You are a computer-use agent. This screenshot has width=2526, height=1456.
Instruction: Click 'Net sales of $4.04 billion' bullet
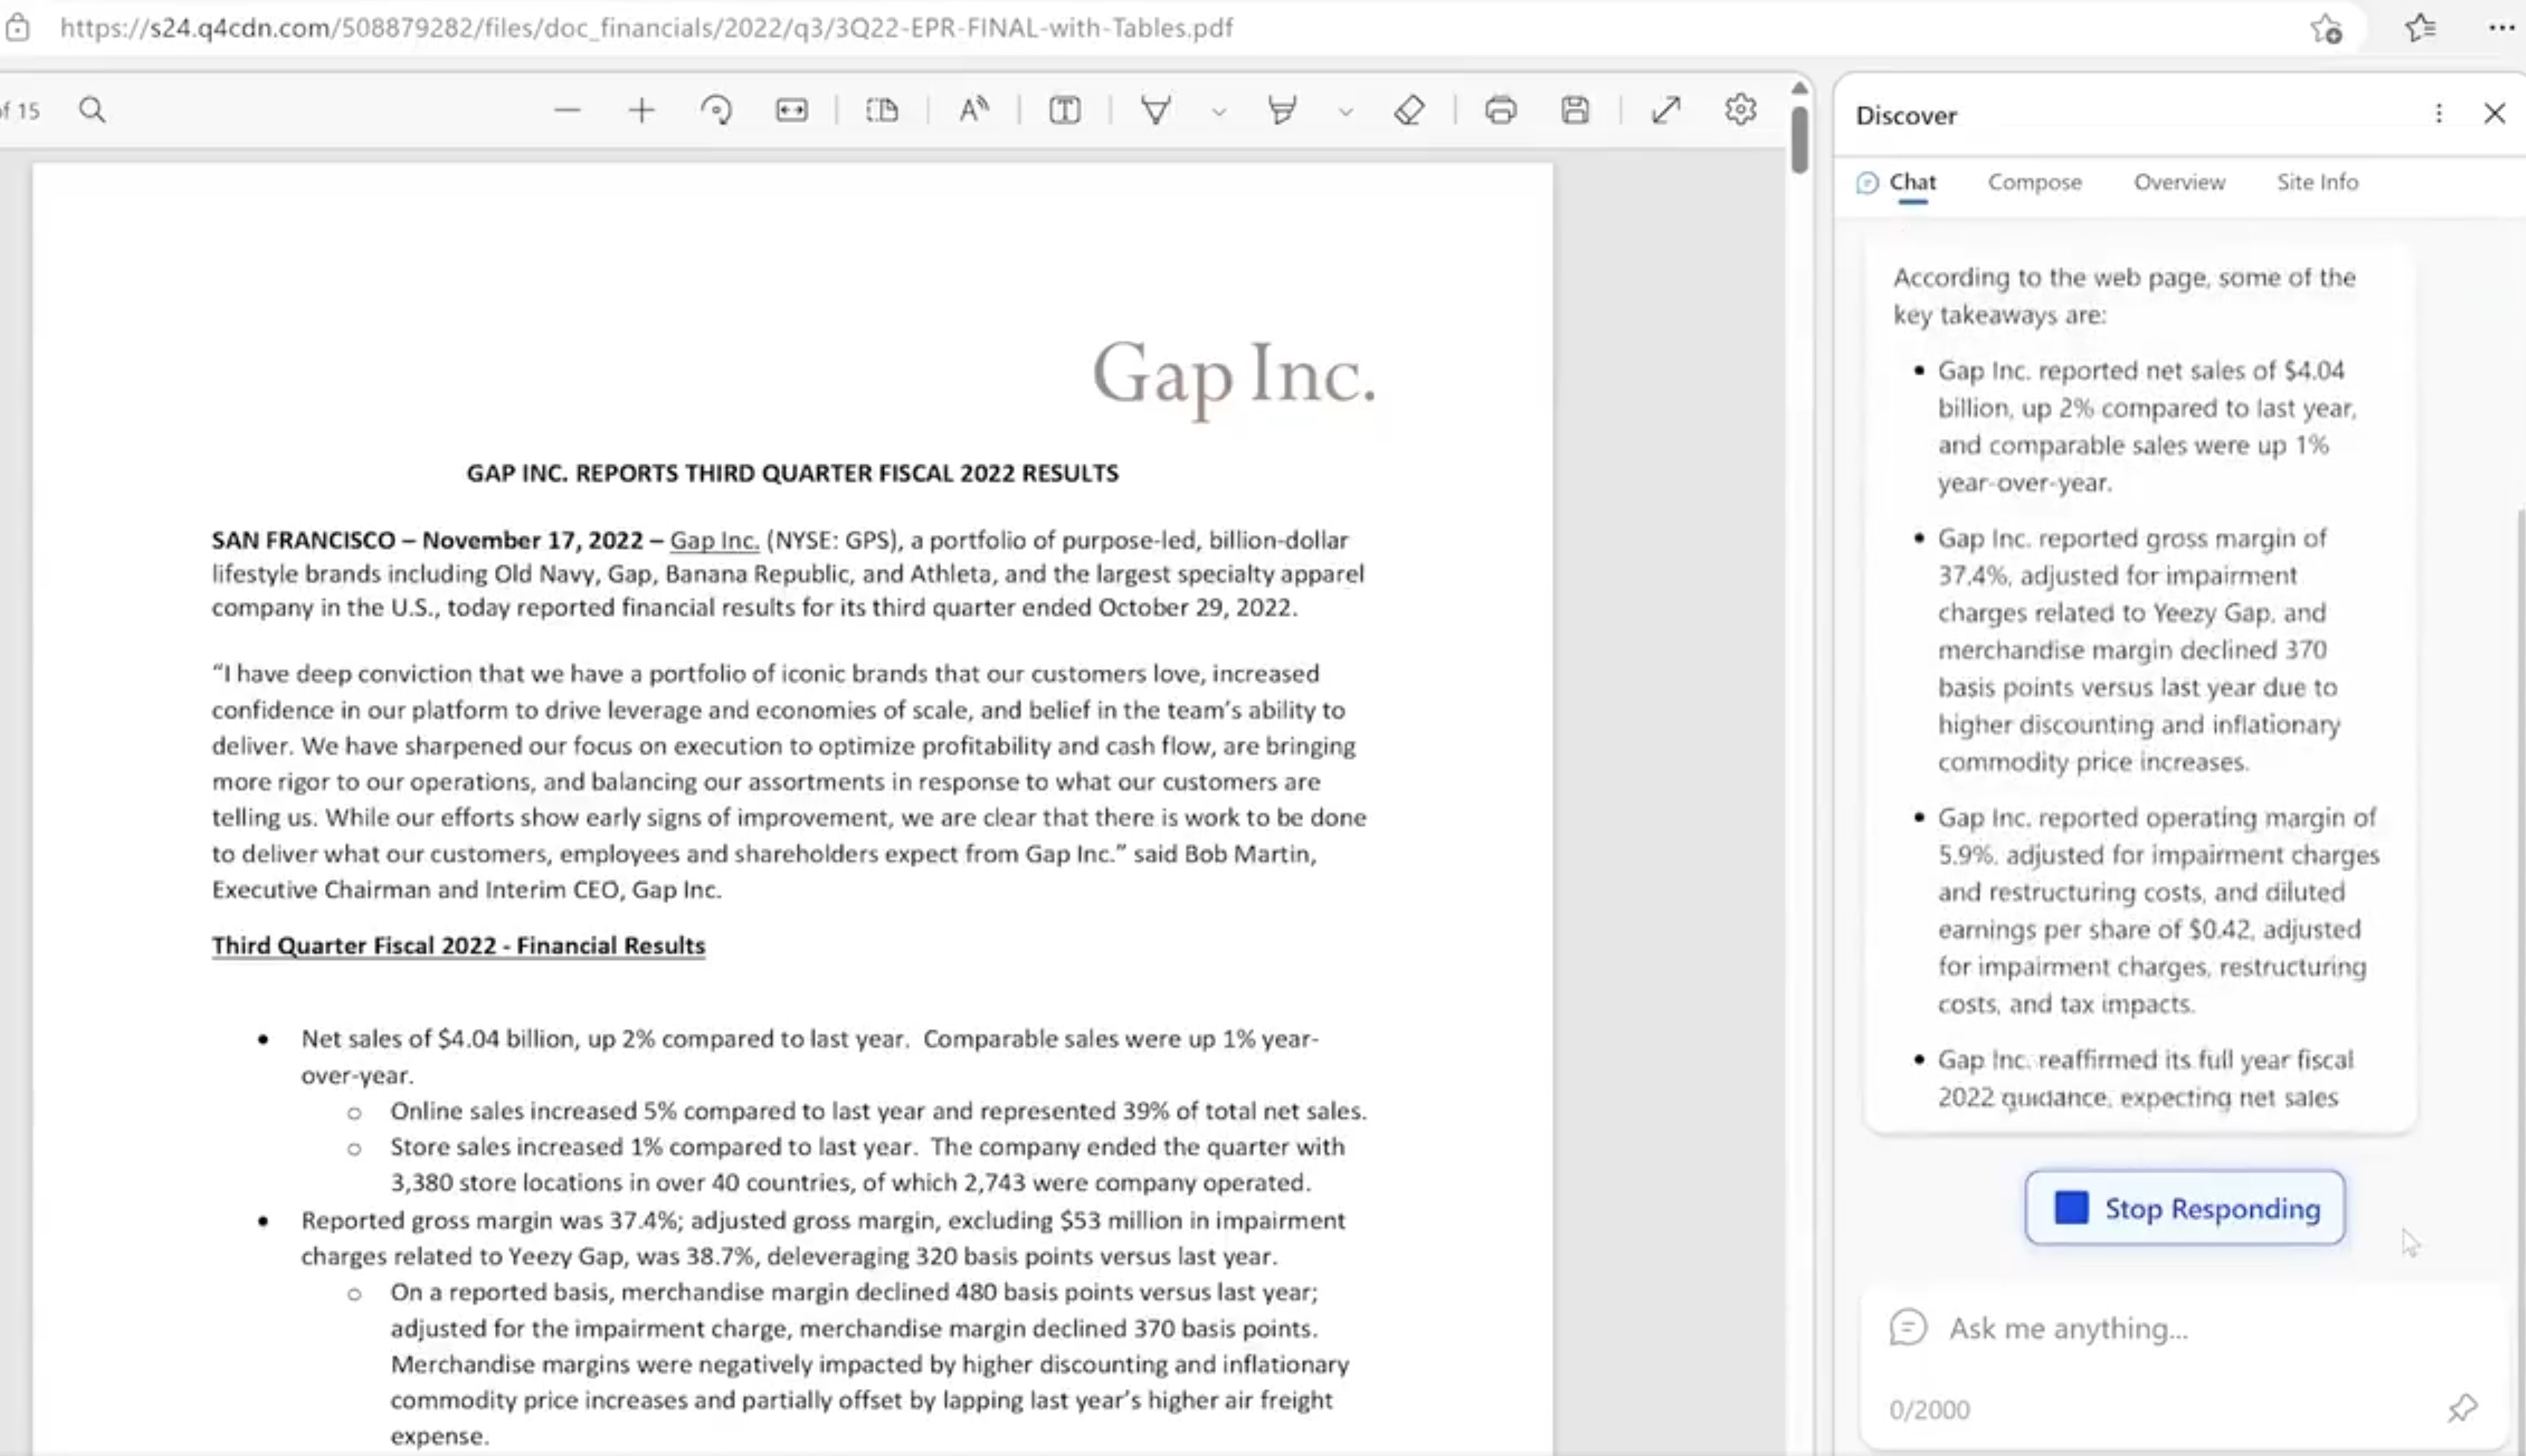pyautogui.click(x=810, y=1057)
